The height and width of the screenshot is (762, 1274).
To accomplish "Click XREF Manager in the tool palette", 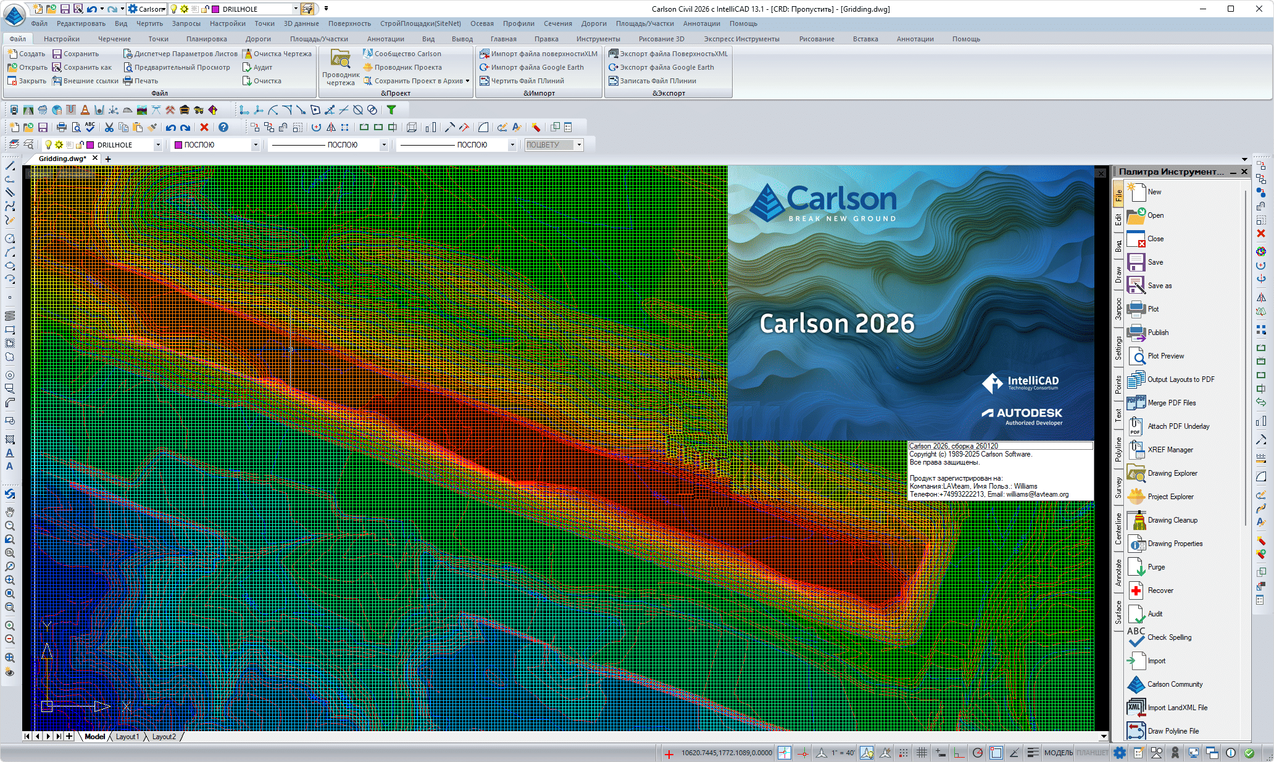I will coord(1160,450).
